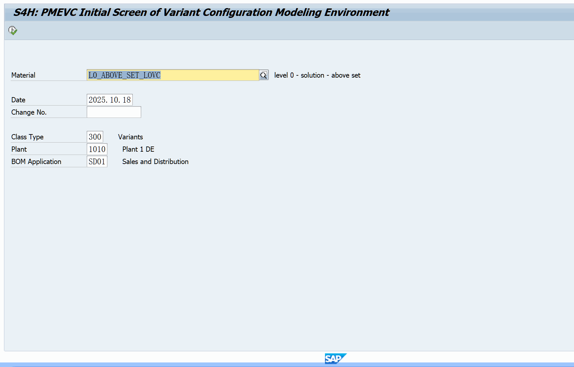
Task: Click the Class Type label
Action: coord(27,137)
